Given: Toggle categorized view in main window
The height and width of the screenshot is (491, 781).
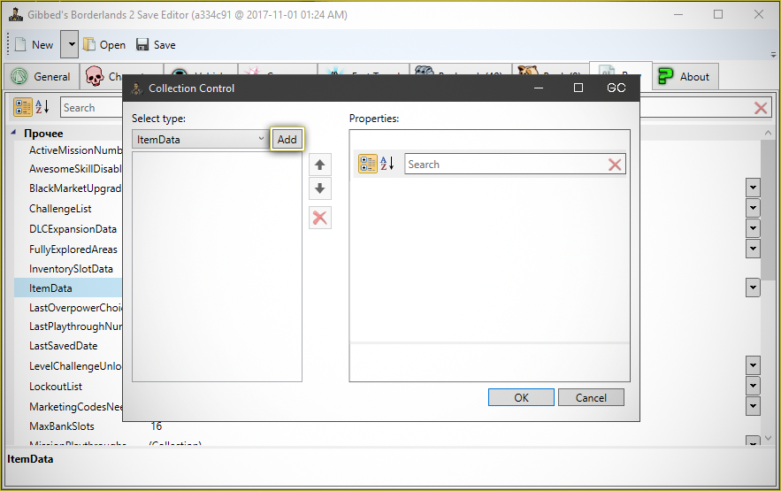Looking at the screenshot, I should pyautogui.click(x=22, y=107).
